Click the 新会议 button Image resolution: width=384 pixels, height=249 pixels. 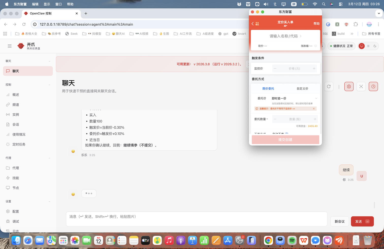(339, 221)
